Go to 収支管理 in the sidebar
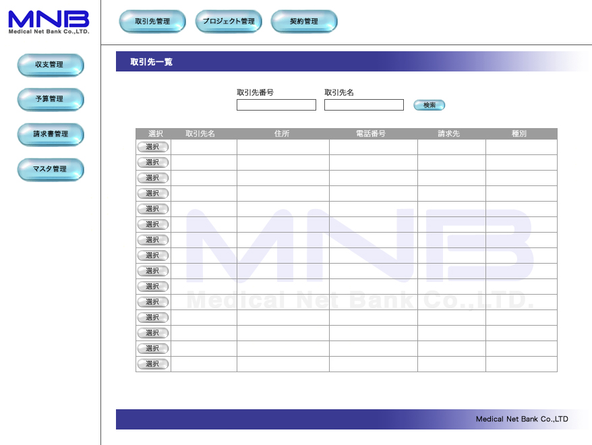Viewport: 592px width, 445px height. click(x=50, y=65)
